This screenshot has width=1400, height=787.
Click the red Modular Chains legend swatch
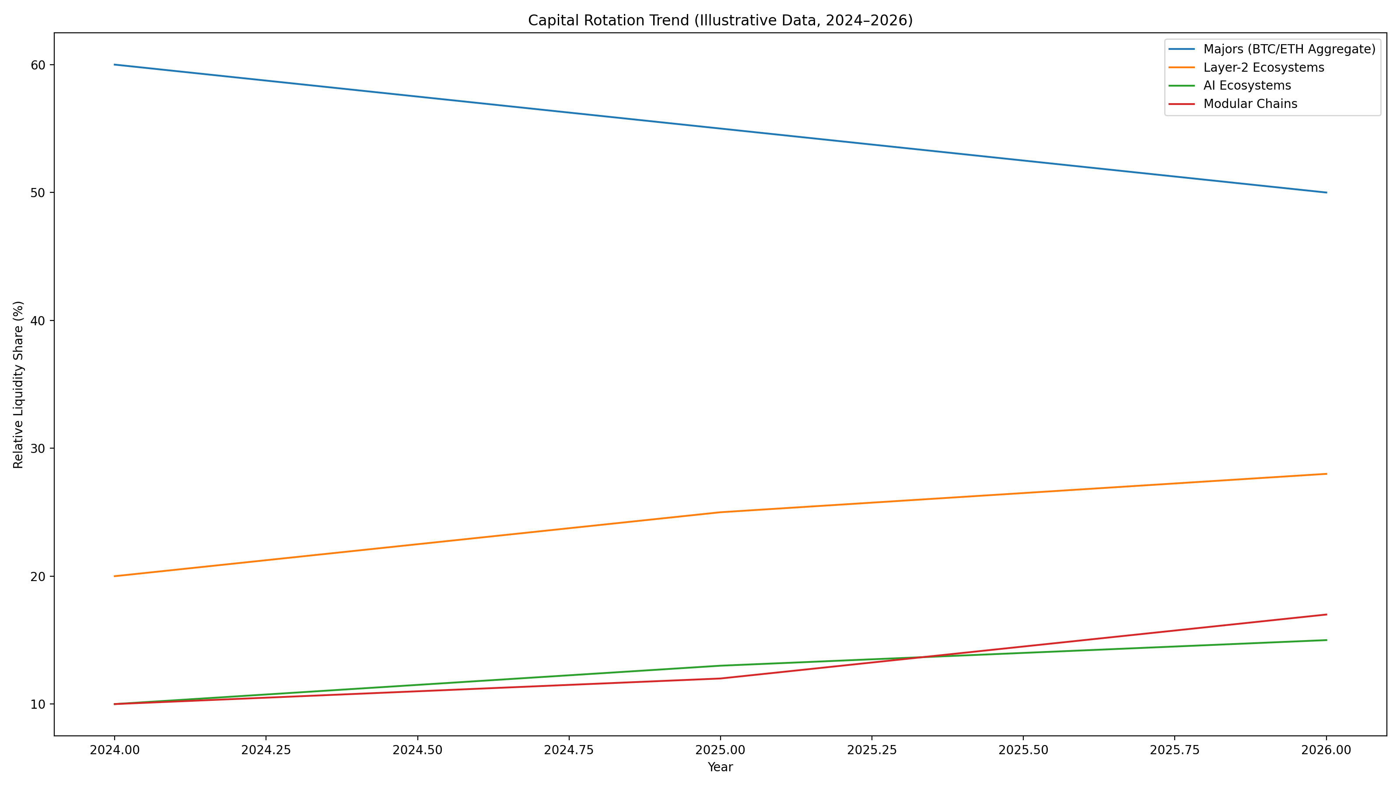[x=1182, y=104]
